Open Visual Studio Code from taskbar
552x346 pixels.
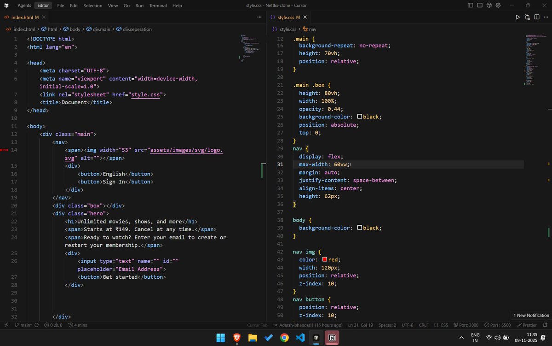300,337
